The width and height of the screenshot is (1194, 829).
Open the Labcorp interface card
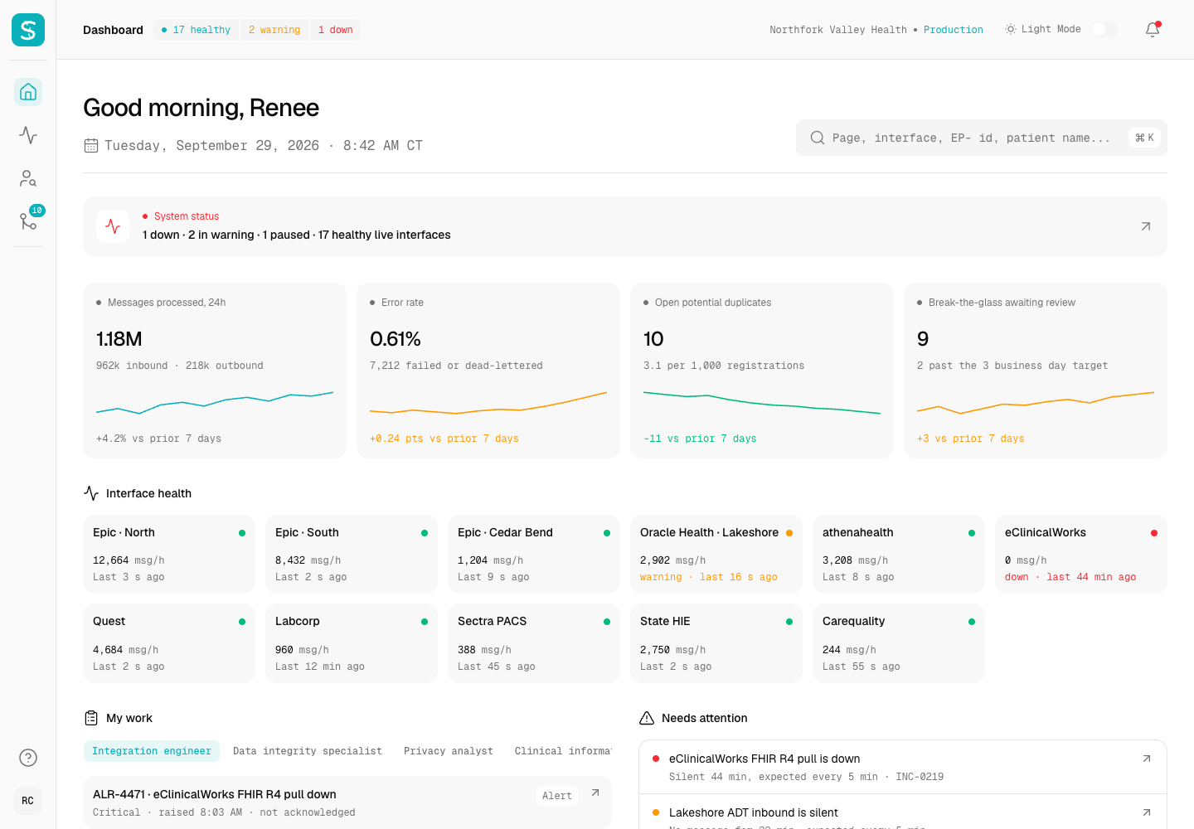352,643
